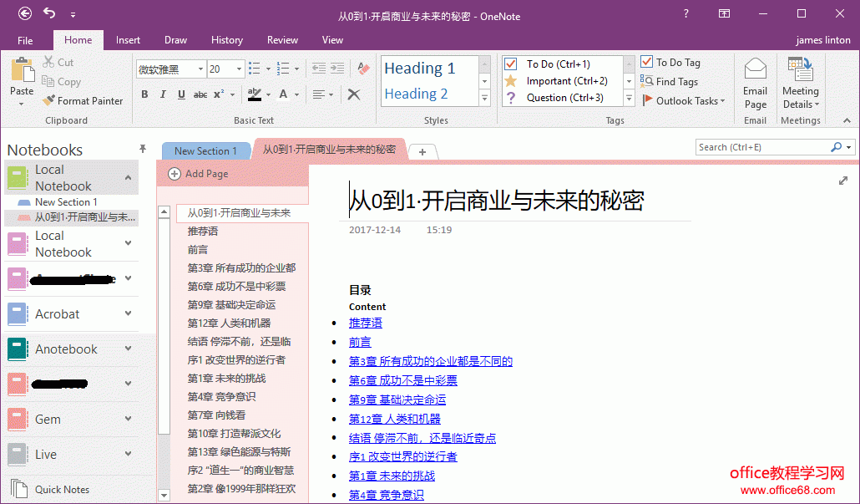Click the Format Painter tool

pos(83,101)
